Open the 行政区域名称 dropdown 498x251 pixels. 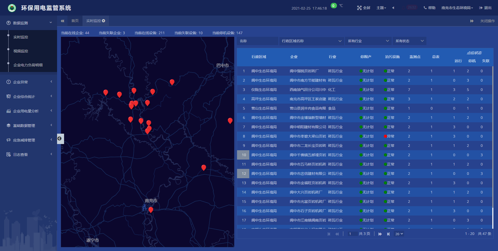311,41
